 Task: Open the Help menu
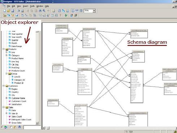[47, 6]
